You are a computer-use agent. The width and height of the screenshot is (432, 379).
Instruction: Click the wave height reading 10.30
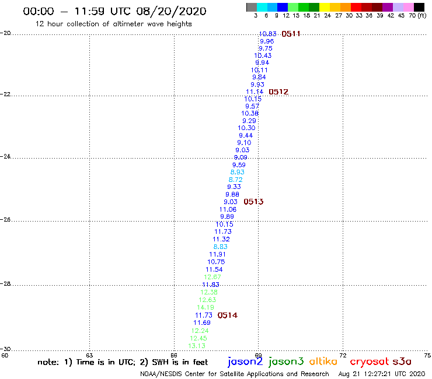[246, 128]
